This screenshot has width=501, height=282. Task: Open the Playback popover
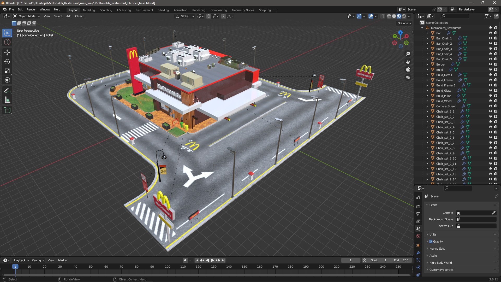pyautogui.click(x=21, y=260)
